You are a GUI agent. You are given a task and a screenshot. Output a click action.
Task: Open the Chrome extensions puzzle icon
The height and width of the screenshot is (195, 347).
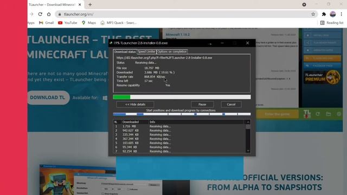pyautogui.click(x=324, y=14)
